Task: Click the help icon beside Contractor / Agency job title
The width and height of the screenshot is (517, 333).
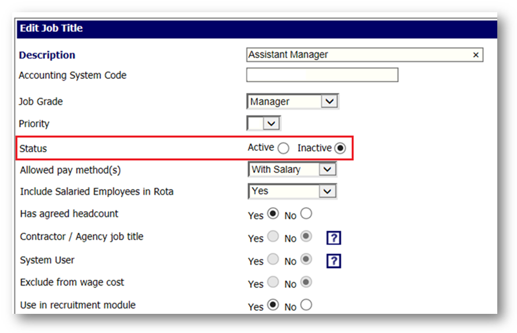Action: coord(333,238)
